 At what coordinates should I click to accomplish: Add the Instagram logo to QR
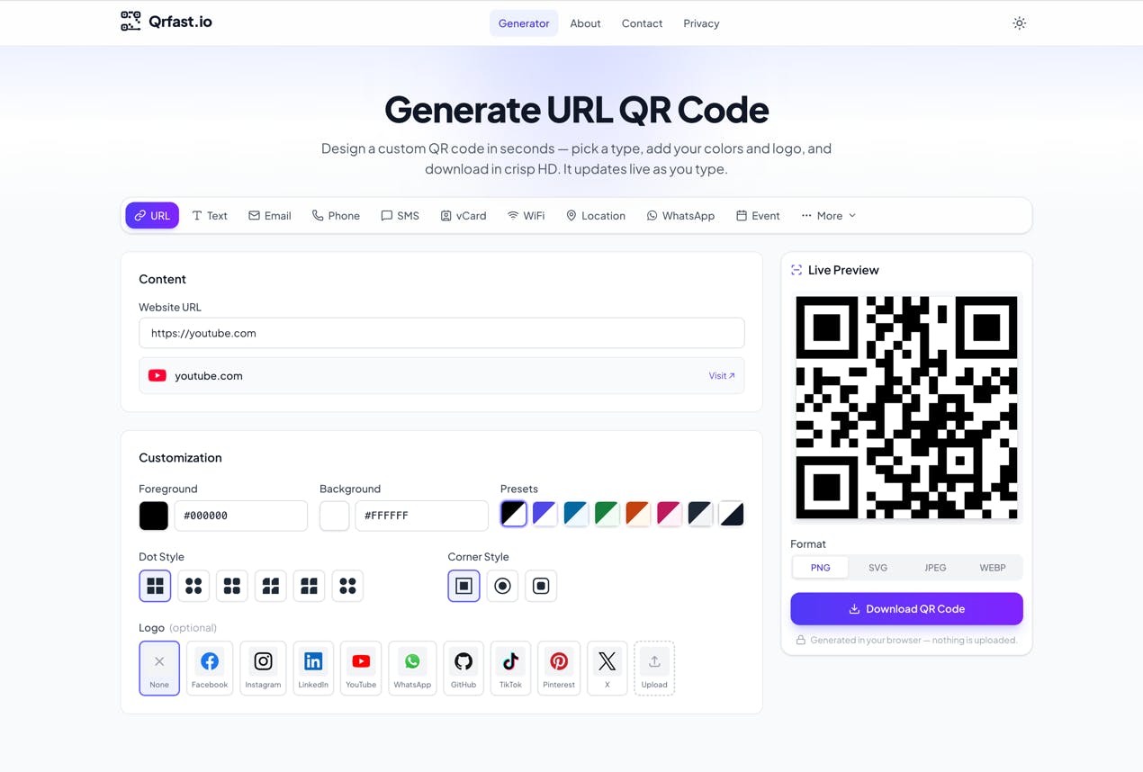pyautogui.click(x=263, y=669)
